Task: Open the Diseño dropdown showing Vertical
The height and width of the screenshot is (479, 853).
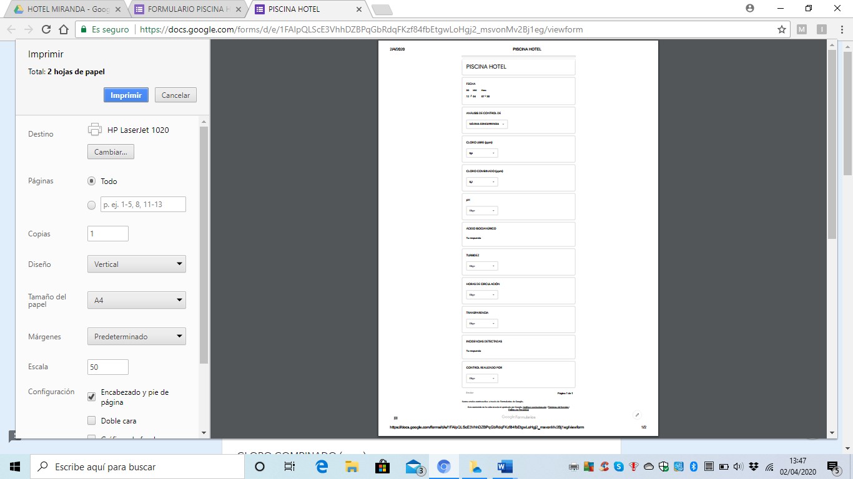Action: click(136, 264)
